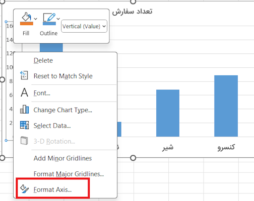Click the chart's left middle resize handle
The width and height of the screenshot is (254, 201).
2,80
